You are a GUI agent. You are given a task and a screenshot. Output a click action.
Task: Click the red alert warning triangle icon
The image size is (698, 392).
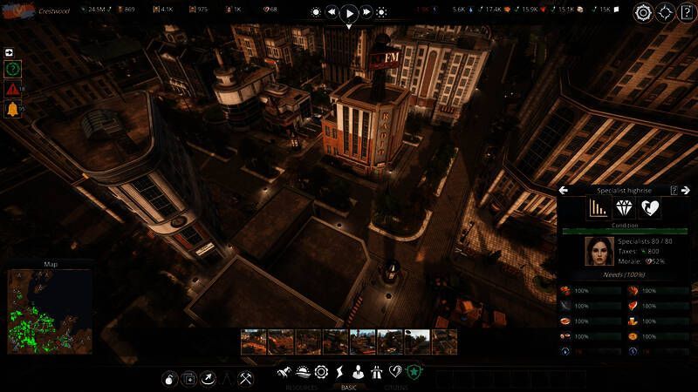click(13, 88)
